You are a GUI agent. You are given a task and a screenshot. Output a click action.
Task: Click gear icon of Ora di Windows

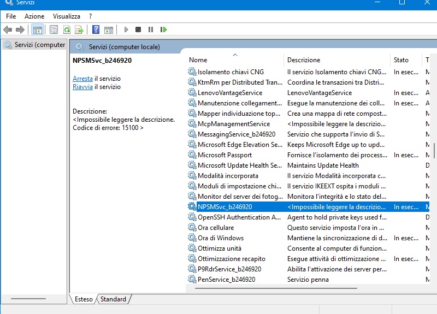(x=192, y=238)
